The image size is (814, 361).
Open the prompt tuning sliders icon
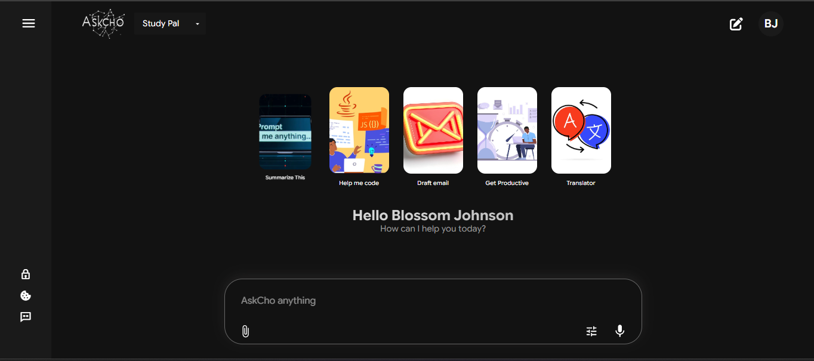[x=591, y=331]
